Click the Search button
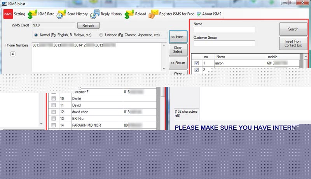The width and height of the screenshot is (311, 179). [x=293, y=29]
